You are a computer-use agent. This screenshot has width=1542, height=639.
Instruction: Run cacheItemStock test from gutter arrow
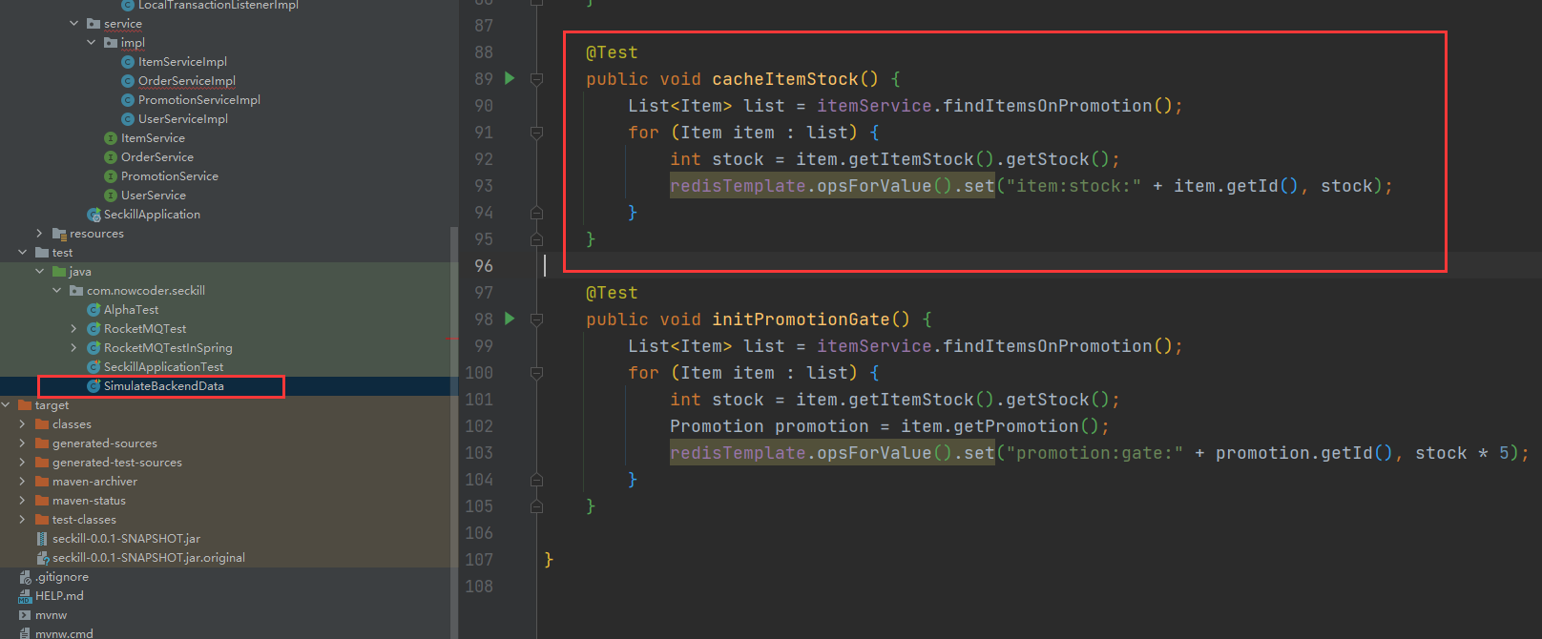(x=510, y=78)
